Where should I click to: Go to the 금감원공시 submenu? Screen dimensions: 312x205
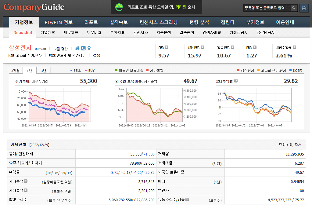266,32
